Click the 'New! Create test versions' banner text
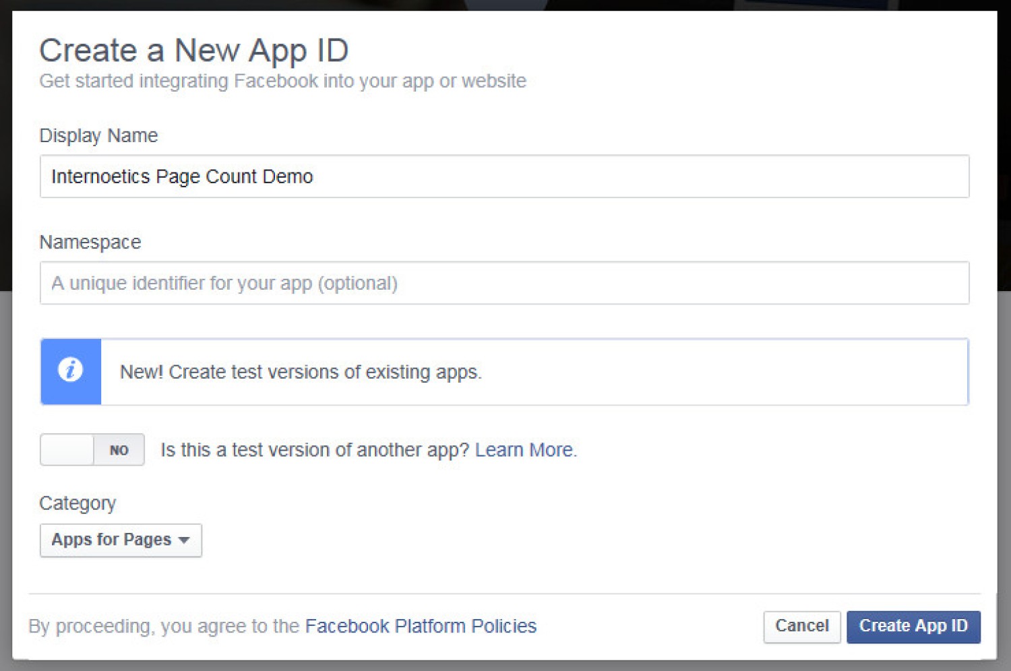Image resolution: width=1011 pixels, height=671 pixels. (x=301, y=372)
